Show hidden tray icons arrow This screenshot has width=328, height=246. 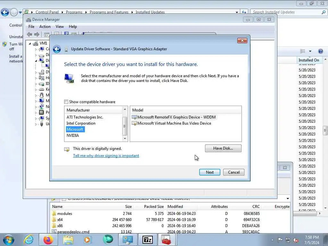(272, 240)
